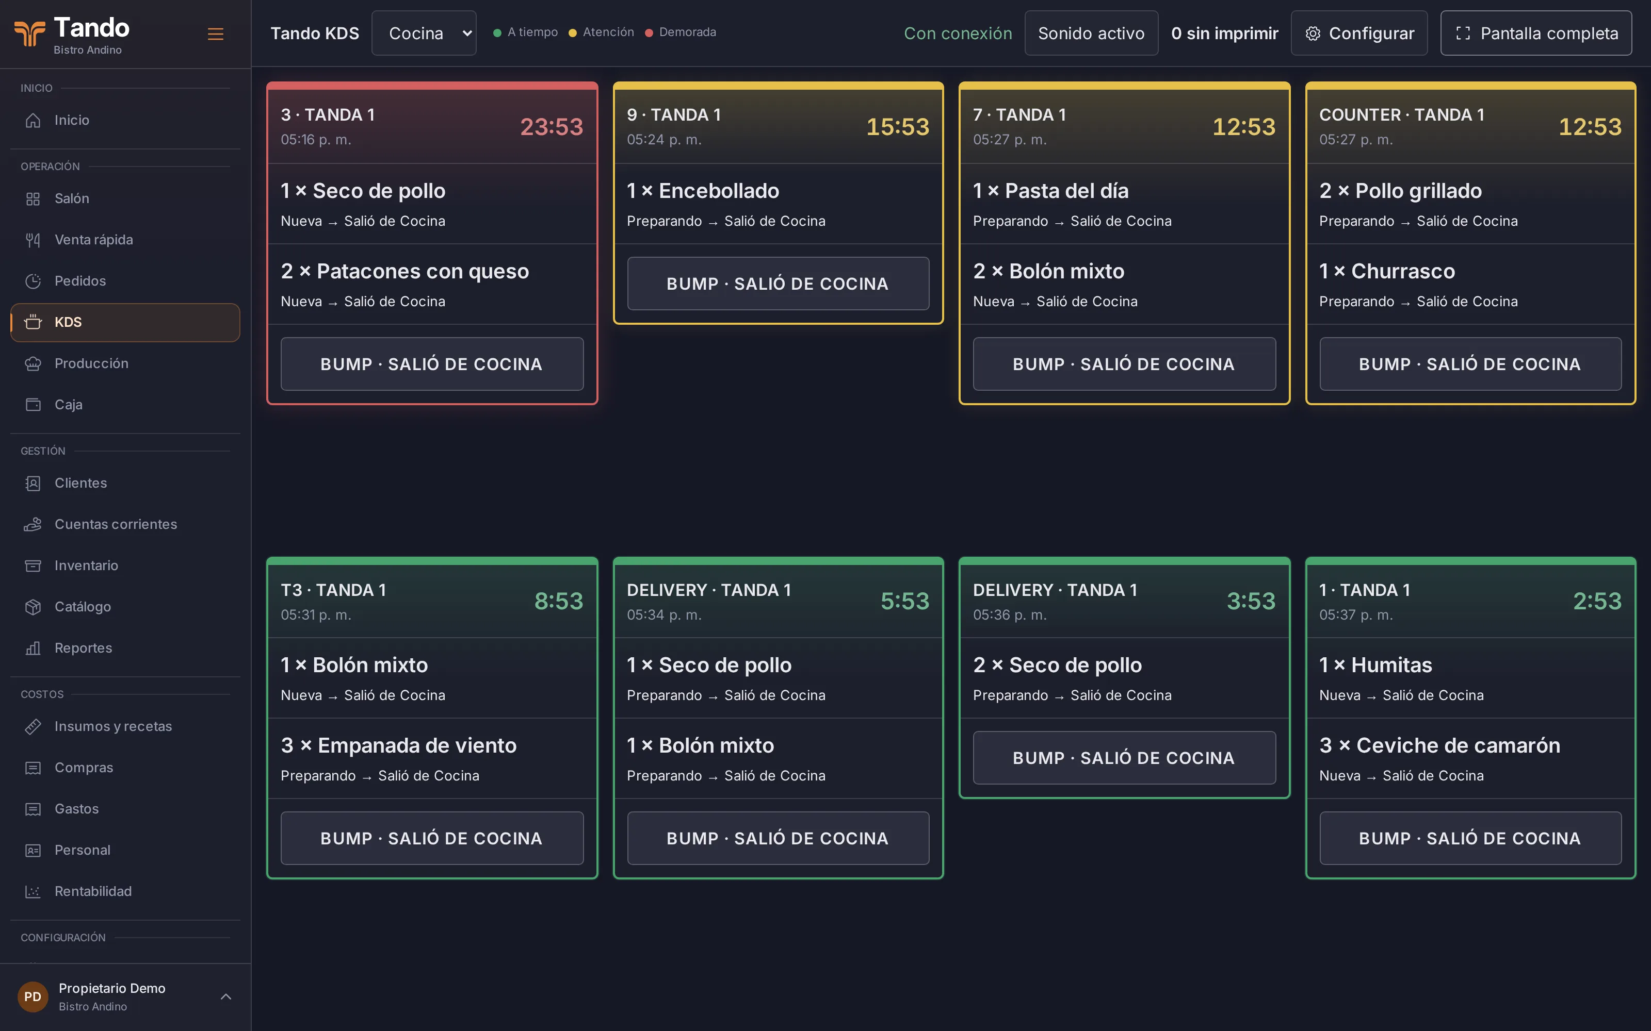Click the Salón grid icon
1651x1031 pixels.
click(33, 198)
